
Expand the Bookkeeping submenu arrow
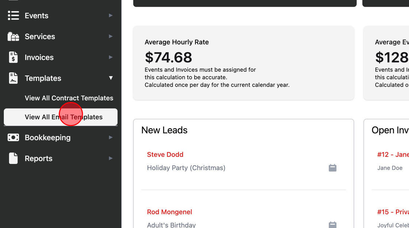tap(111, 138)
